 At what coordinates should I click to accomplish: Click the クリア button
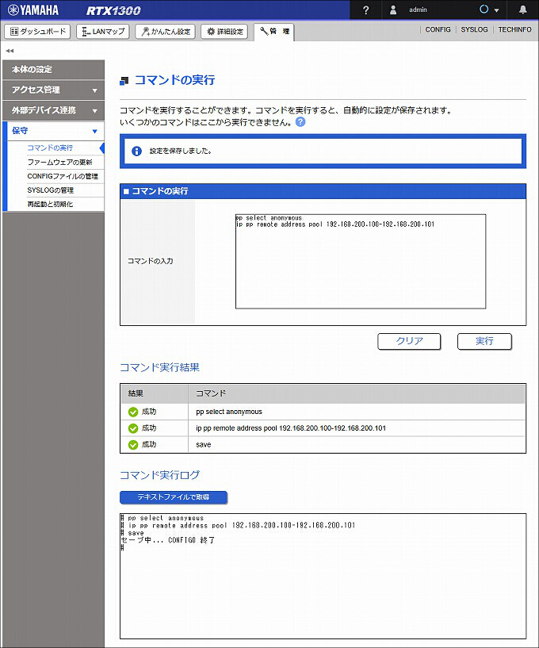[x=409, y=341]
